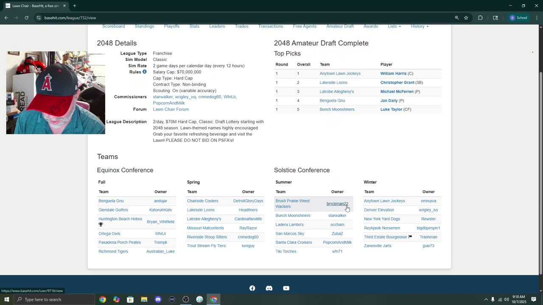Open the Free Agents tab
The image size is (543, 305).
point(305,26)
